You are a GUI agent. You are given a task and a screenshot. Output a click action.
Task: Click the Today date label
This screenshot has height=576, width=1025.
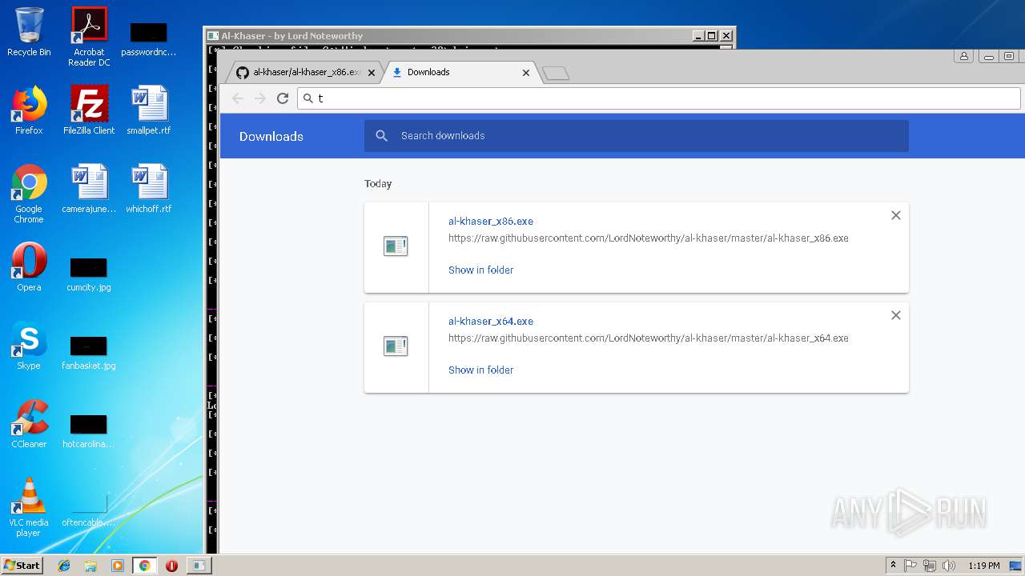click(378, 184)
